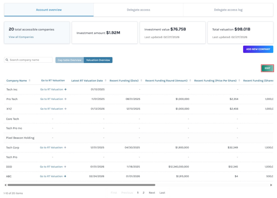Click the horizontal table scrollbar

click(x=81, y=185)
